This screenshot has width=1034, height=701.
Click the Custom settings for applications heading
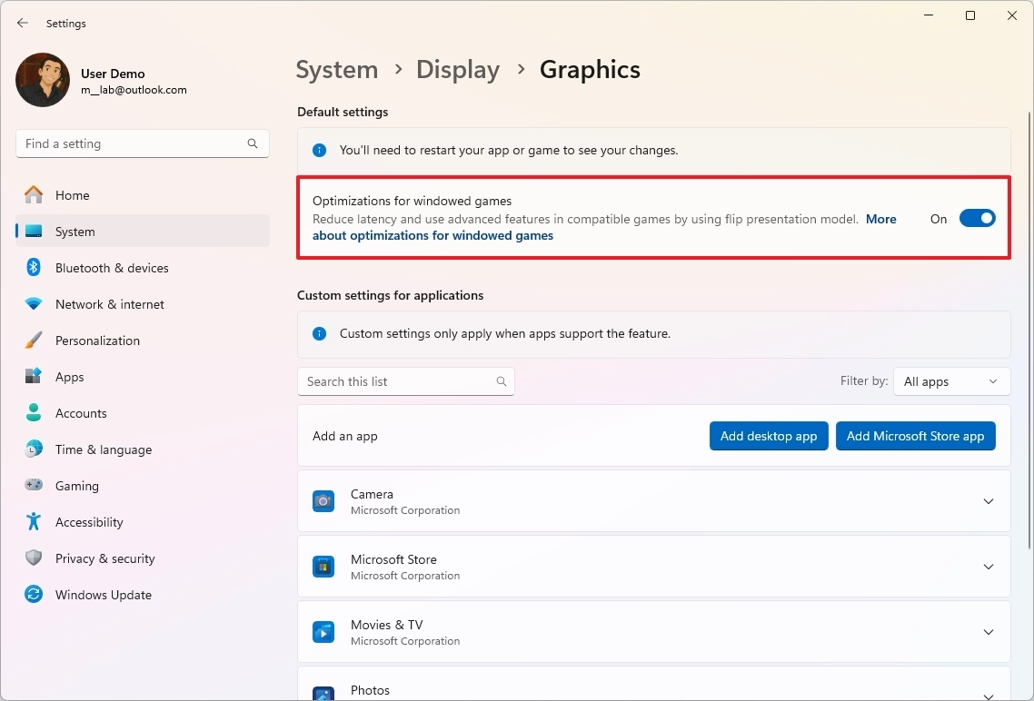click(391, 295)
